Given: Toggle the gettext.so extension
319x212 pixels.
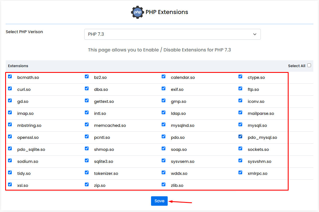Looking at the screenshot, I should tap(87, 100).
